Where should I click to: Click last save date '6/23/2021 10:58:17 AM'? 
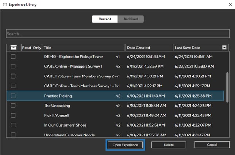click(x=194, y=66)
